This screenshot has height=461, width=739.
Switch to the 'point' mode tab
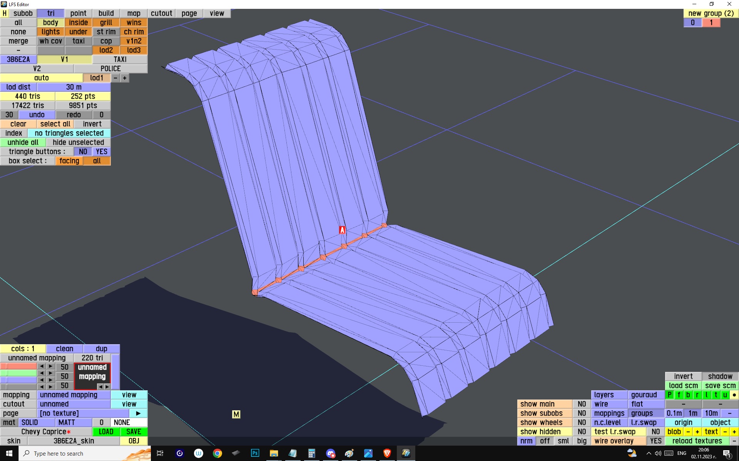pos(78,13)
